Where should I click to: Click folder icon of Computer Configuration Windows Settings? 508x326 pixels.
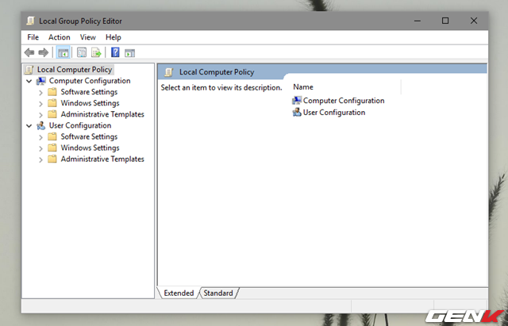(x=52, y=103)
